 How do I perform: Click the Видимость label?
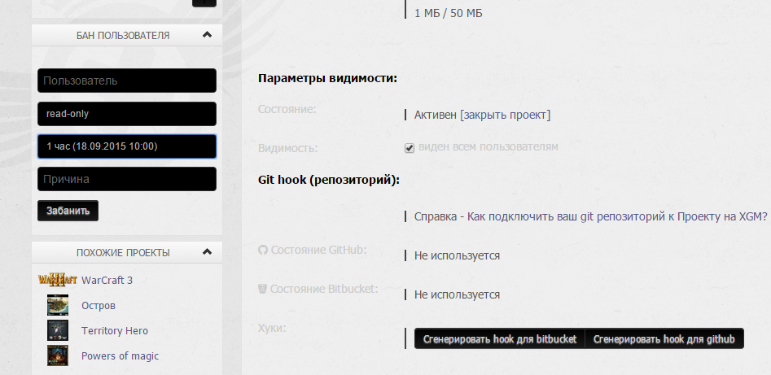pos(287,148)
